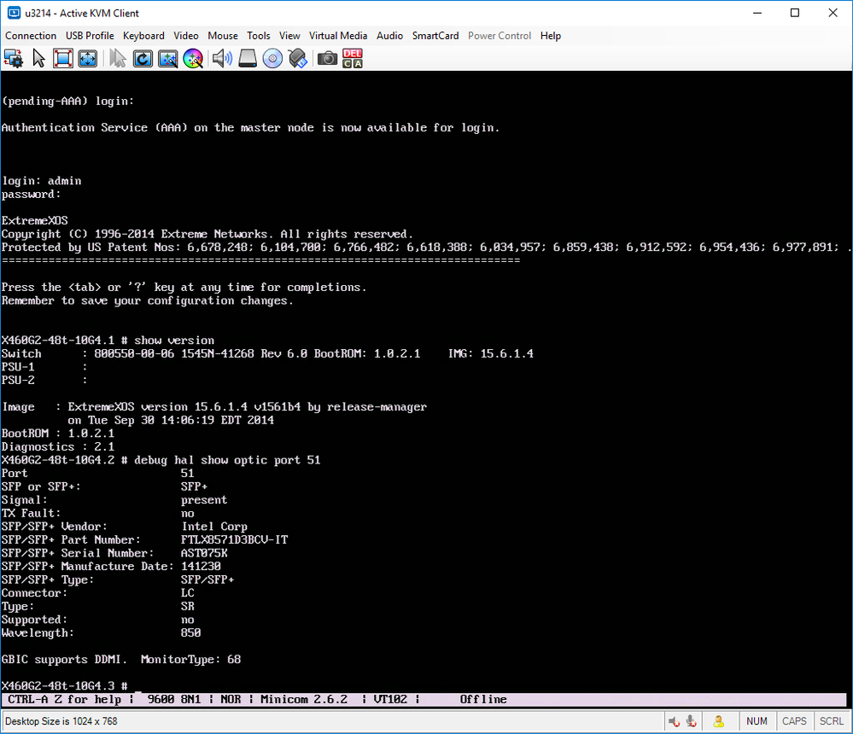Open the color calibration wheel icon

193,58
